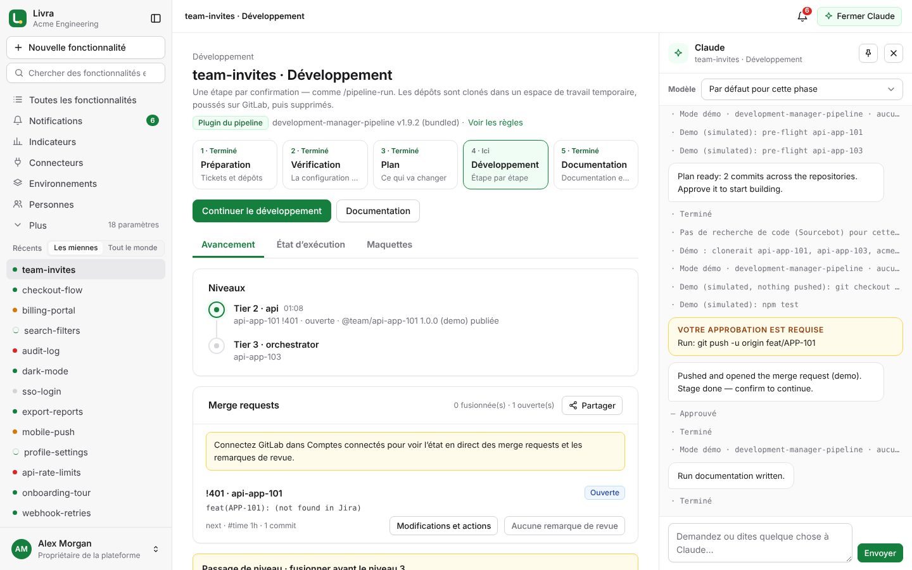Click Continuer le développement button

coord(262,211)
